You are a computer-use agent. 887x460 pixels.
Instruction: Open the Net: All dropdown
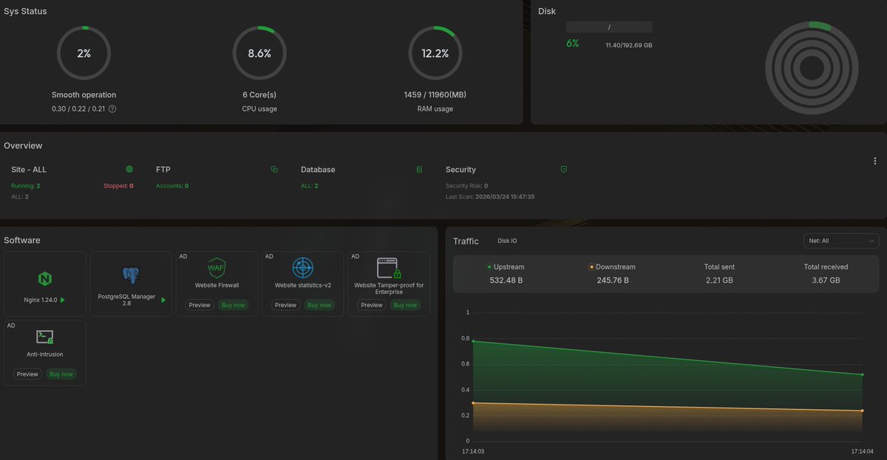pos(841,241)
